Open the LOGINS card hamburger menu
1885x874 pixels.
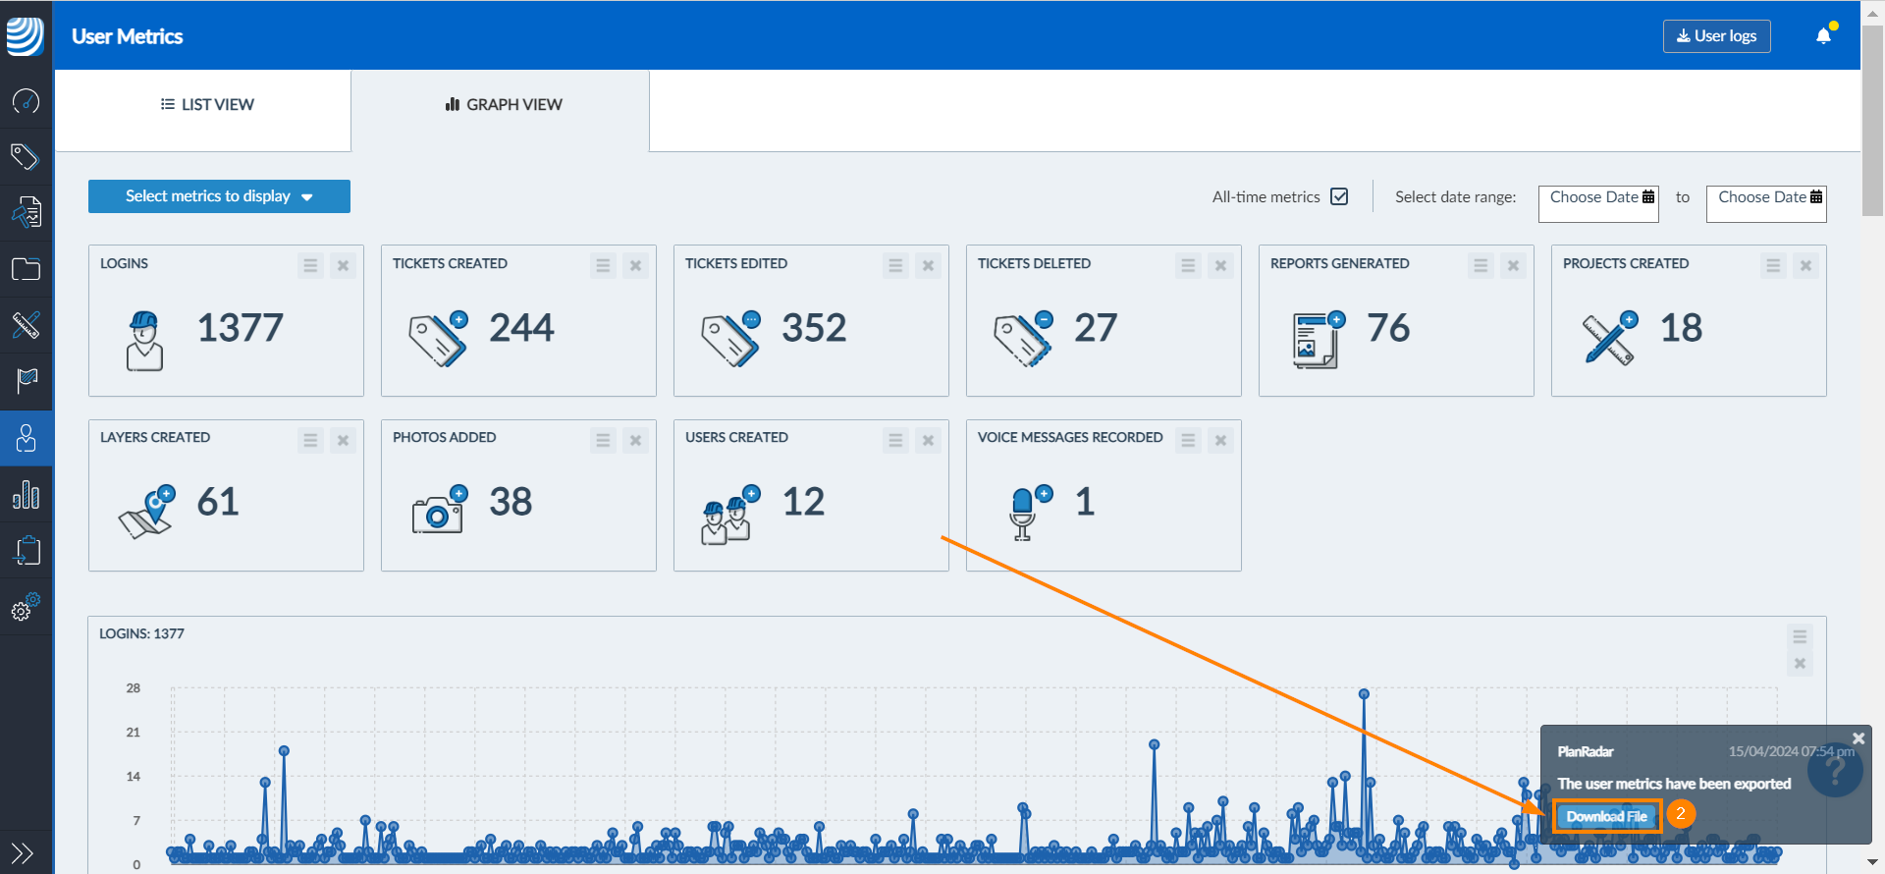click(310, 265)
